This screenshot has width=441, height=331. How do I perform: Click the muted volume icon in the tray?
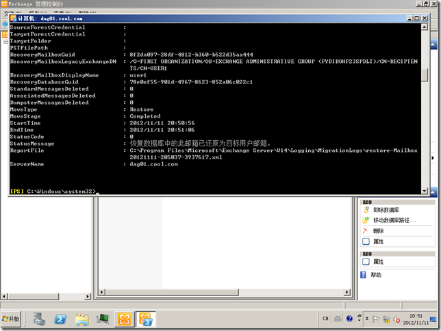[396, 319]
